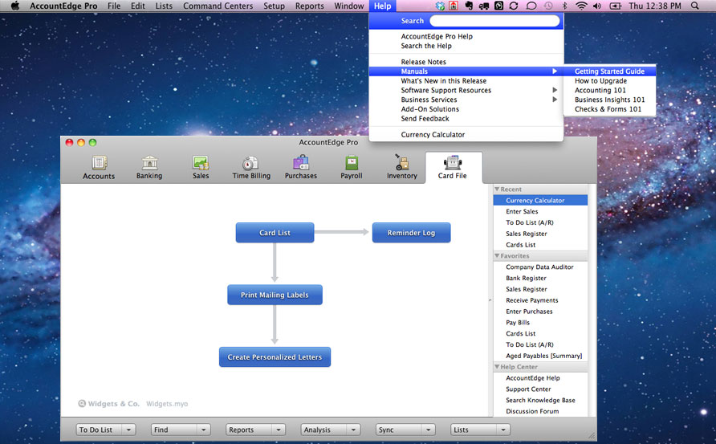Select Business Insights 101 manual
This screenshot has width=716, height=444.
tap(609, 100)
